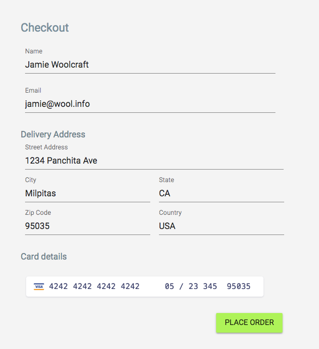319x349 pixels.
Task: Click the Checkout page heading
Action: pyautogui.click(x=45, y=28)
